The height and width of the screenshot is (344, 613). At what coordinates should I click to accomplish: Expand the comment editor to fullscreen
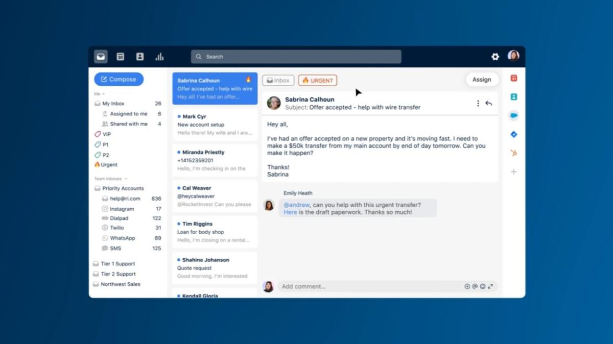(x=490, y=286)
